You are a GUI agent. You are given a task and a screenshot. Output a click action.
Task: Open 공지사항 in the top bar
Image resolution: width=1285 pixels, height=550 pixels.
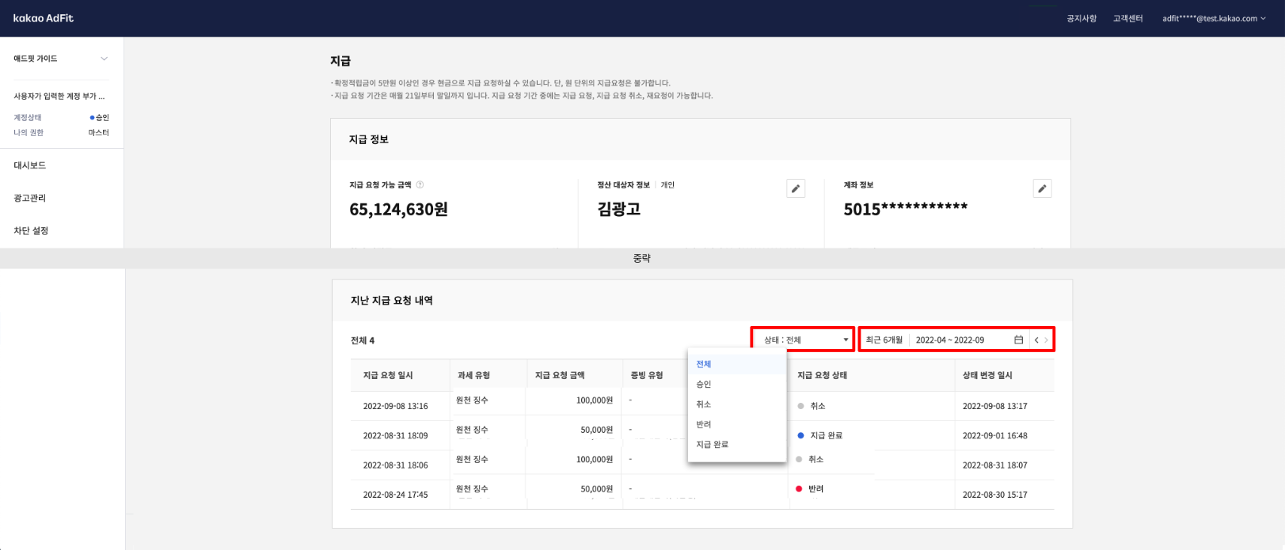pyautogui.click(x=1082, y=18)
